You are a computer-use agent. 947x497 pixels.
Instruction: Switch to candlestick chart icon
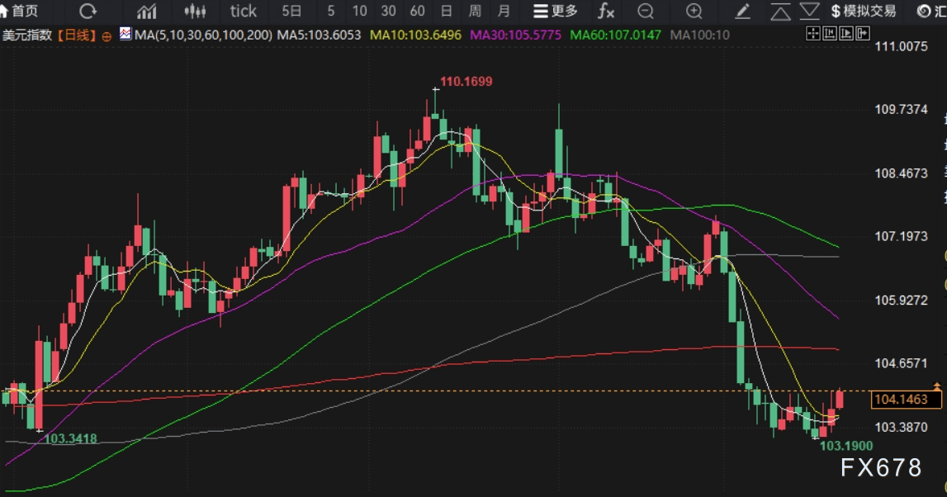pos(195,12)
